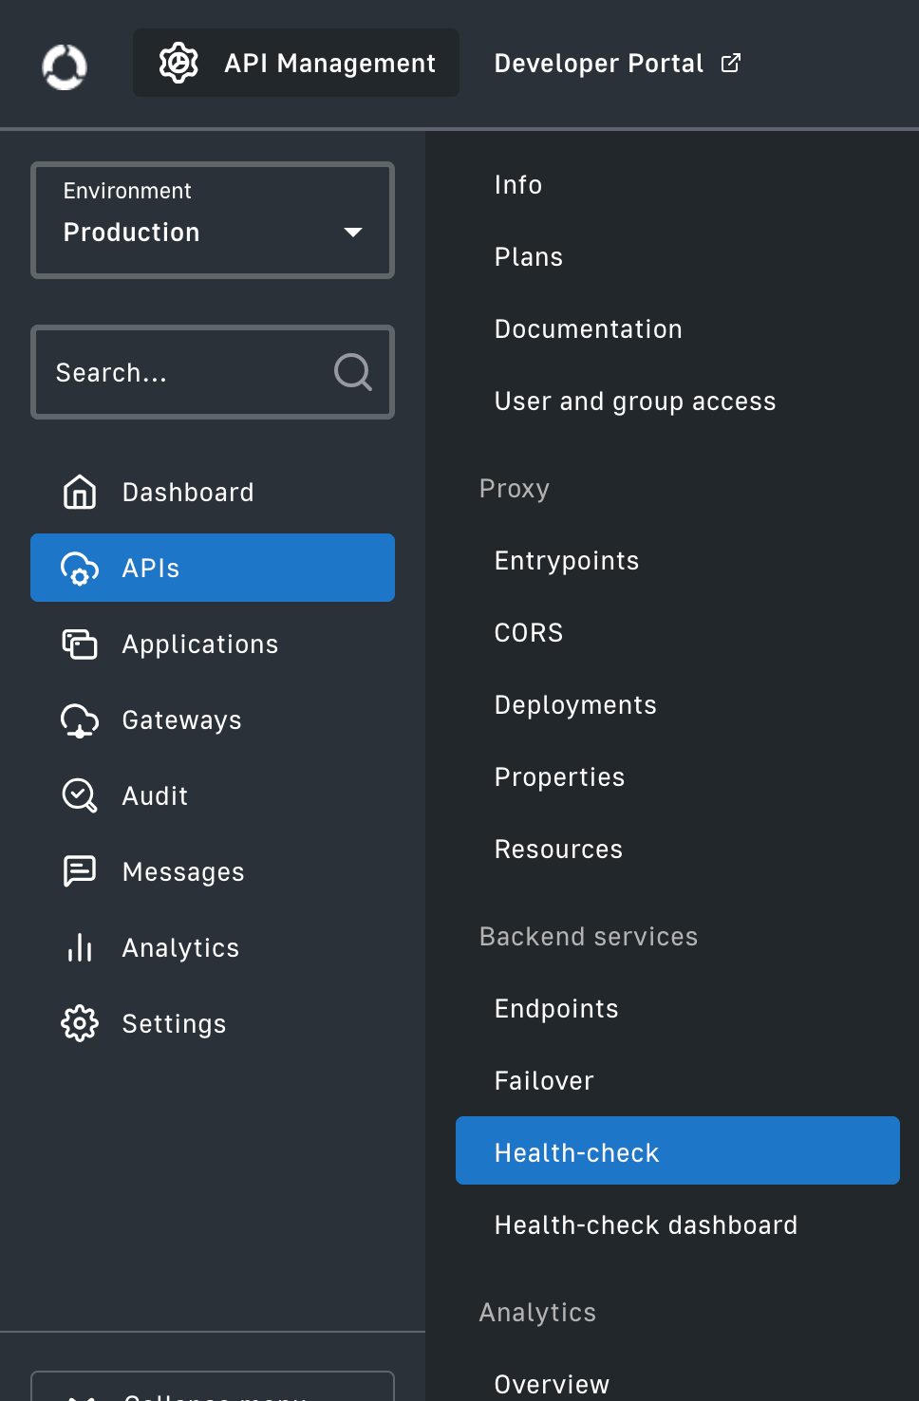Select the Dashboard home icon

pos(80,492)
